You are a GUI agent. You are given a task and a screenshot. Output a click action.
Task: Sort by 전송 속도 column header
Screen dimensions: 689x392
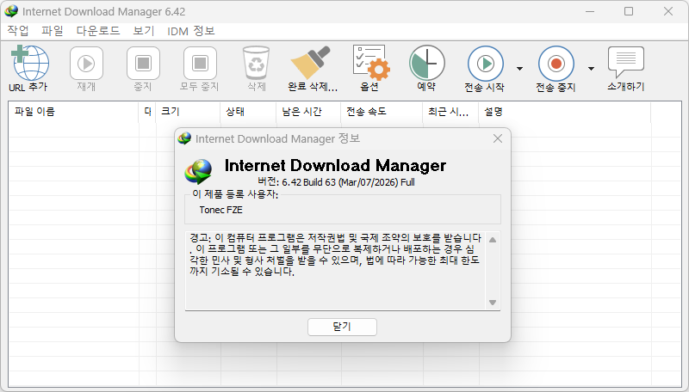(x=382, y=112)
